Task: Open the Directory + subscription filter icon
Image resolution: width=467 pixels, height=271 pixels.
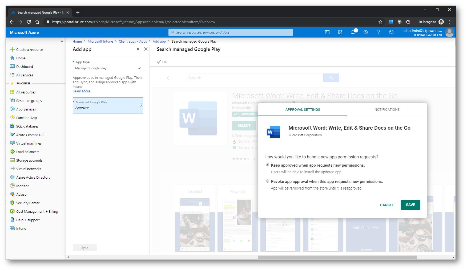Action: [x=340, y=32]
